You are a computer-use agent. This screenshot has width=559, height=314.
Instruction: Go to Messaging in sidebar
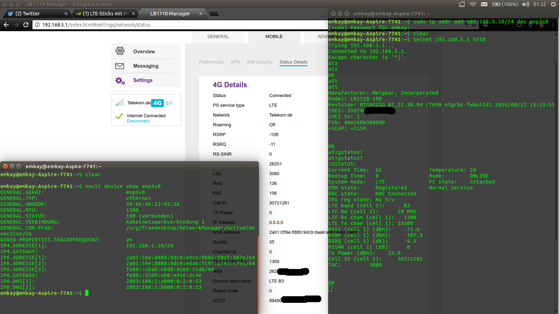tap(146, 66)
